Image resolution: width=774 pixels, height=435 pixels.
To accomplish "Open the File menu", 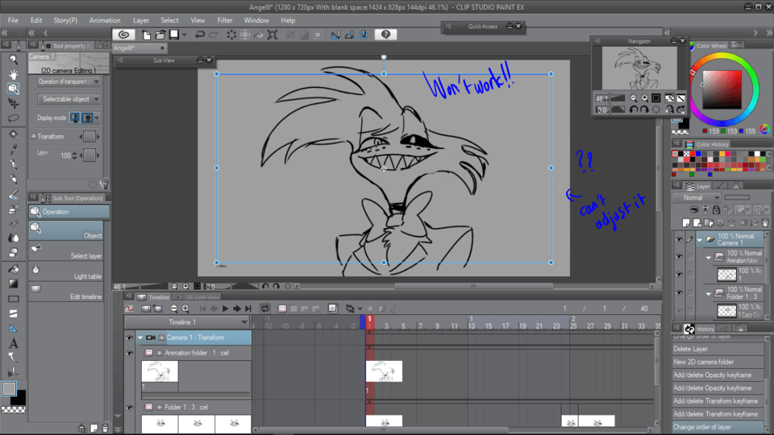I will (13, 20).
